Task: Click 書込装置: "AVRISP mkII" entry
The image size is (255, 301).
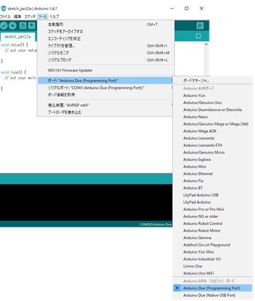Action: 106,105
